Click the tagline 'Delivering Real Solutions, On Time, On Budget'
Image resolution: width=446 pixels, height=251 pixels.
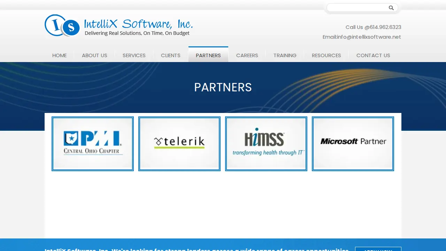pyautogui.click(x=137, y=33)
